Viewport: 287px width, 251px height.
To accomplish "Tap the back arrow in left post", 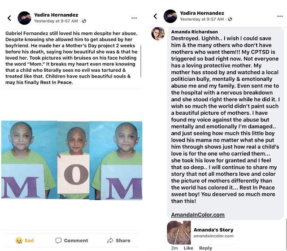I will click(x=9, y=18).
